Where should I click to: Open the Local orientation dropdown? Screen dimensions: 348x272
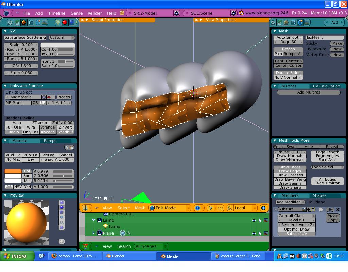coord(245,208)
